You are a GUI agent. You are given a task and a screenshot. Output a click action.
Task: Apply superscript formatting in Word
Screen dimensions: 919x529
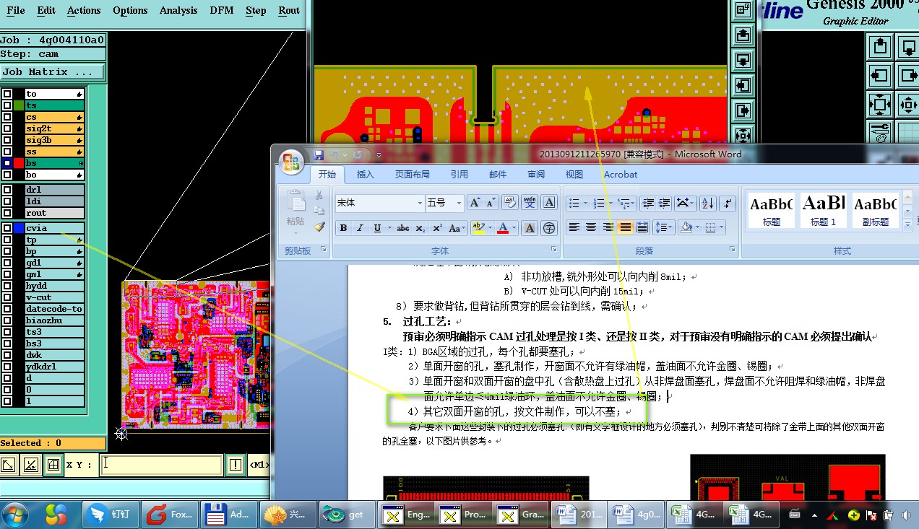(x=437, y=228)
